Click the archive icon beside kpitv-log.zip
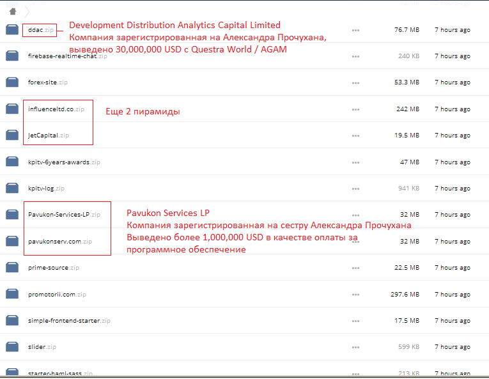The height and width of the screenshot is (379, 489). (12, 188)
